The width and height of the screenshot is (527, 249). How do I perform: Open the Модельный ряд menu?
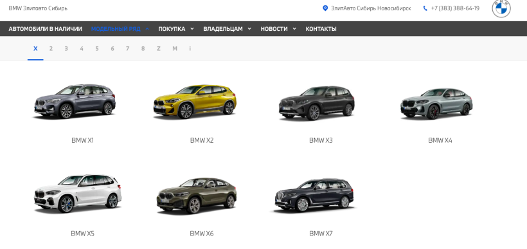click(x=116, y=29)
